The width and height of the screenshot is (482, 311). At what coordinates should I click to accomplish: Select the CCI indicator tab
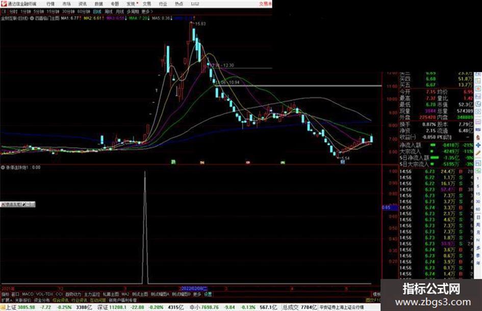pos(59,294)
